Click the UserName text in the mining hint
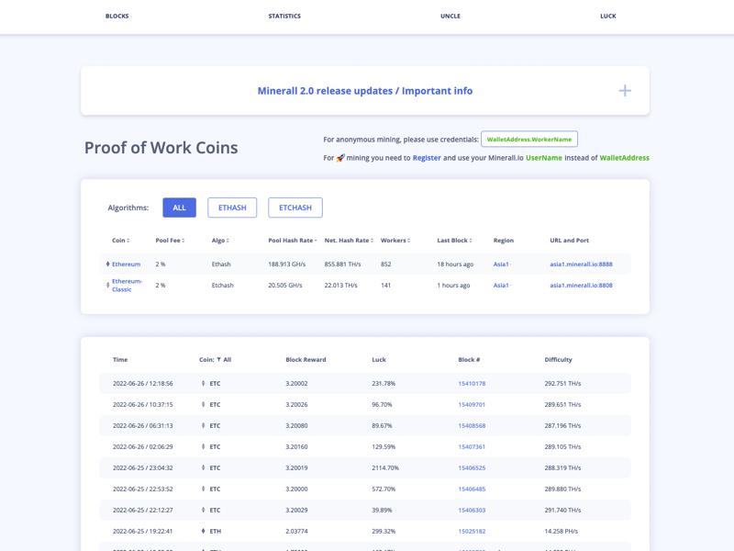734x551 pixels. (543, 158)
